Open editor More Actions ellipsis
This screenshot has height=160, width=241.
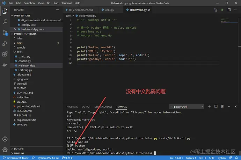(236, 10)
